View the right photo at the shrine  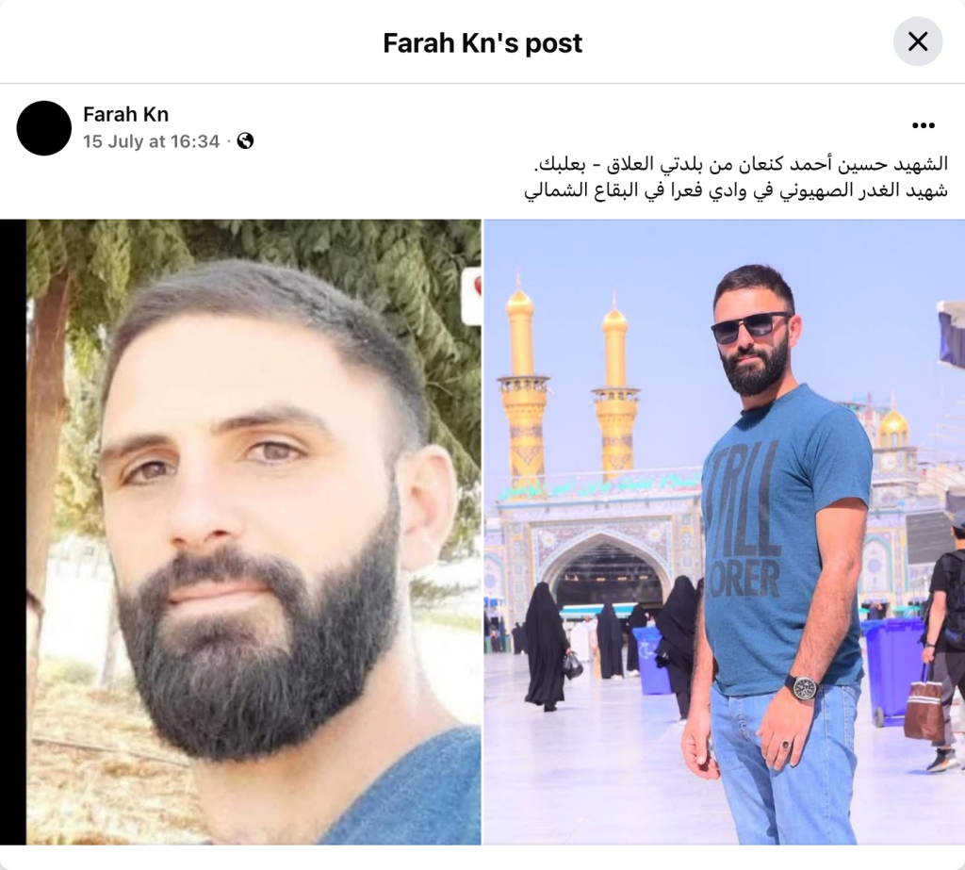point(725,532)
